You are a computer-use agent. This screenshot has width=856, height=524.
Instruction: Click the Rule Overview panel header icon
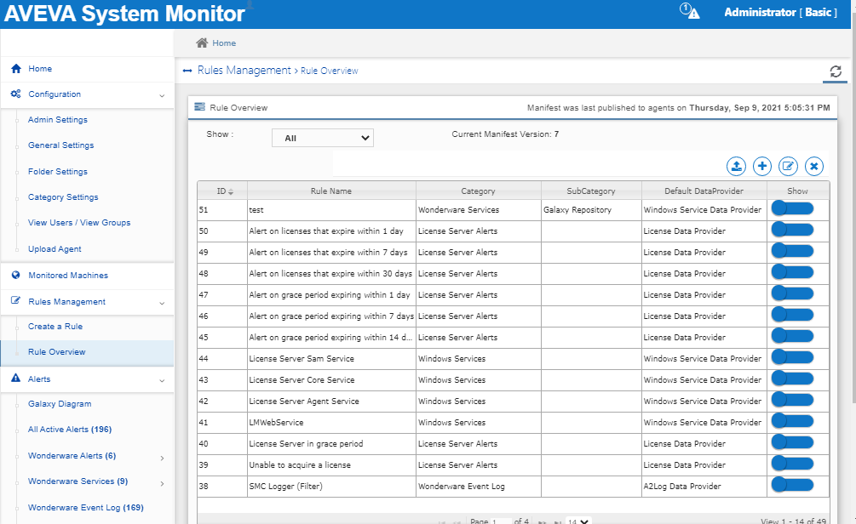pyautogui.click(x=200, y=107)
